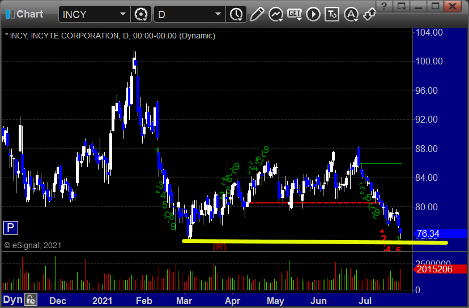
Task: Open the help question mark button
Action: (x=385, y=6)
